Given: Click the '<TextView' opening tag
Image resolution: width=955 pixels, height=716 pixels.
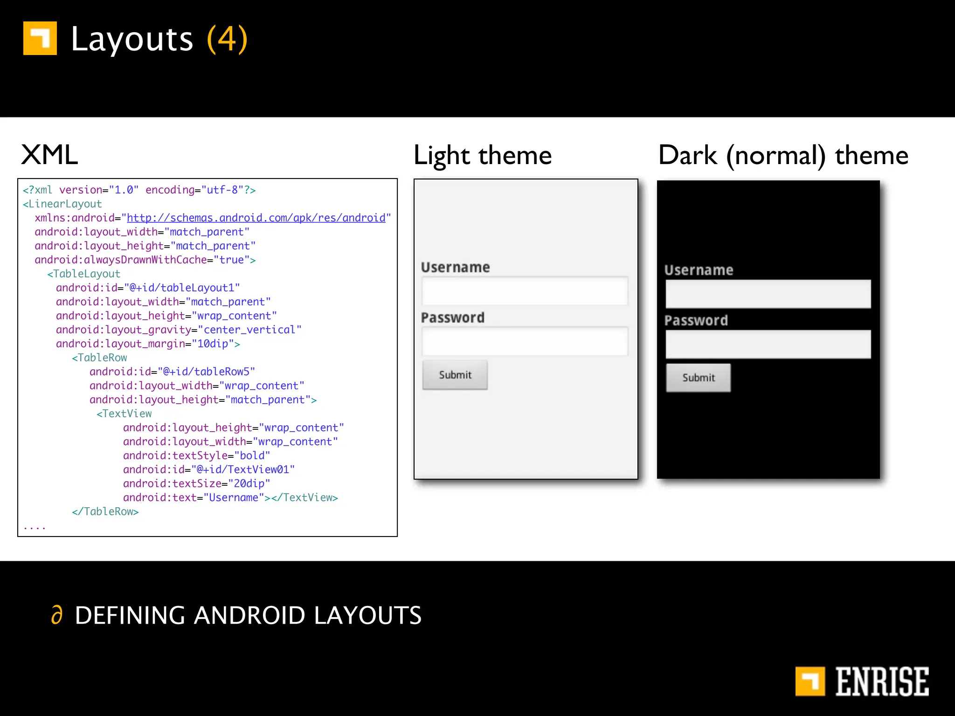Looking at the screenshot, I should pos(124,413).
